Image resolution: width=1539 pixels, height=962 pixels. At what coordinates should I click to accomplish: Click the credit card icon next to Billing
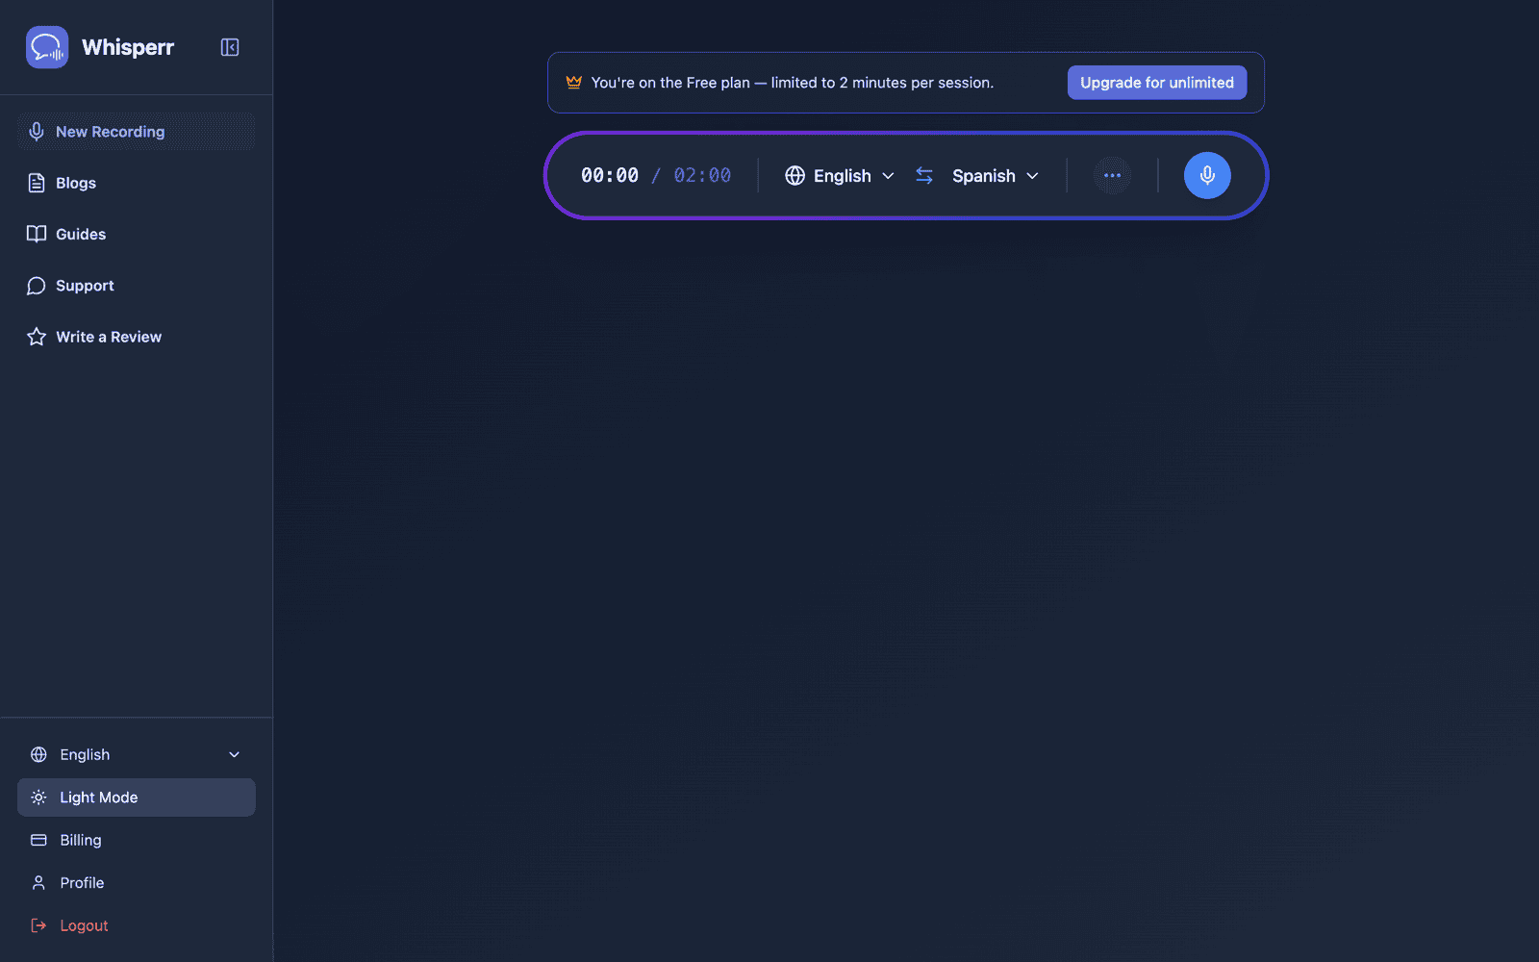tap(38, 840)
